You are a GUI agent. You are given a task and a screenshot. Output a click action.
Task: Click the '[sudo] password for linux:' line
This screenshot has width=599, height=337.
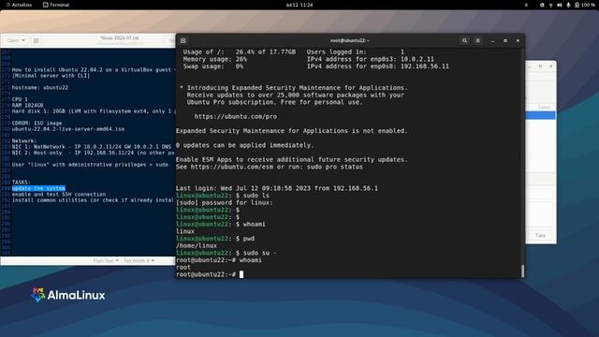(x=225, y=202)
